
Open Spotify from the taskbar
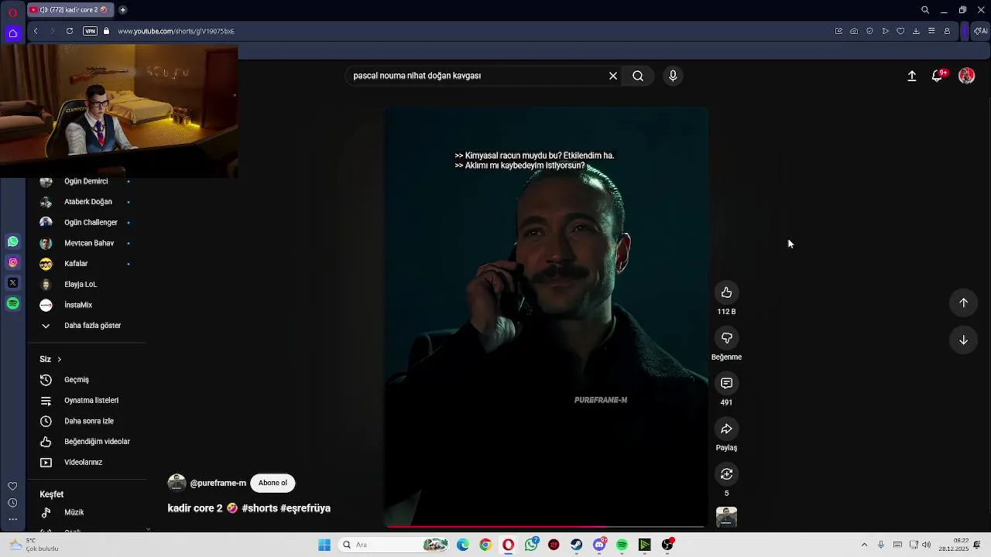[x=622, y=545]
